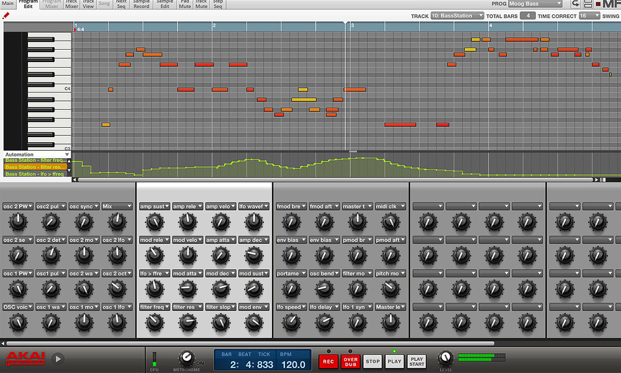
Task: Open the Sample Record tab
Action: pyautogui.click(x=142, y=4)
